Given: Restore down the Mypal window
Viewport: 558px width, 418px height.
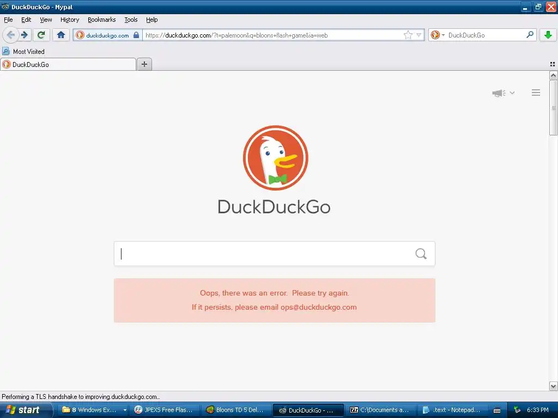Looking at the screenshot, I should click(x=538, y=7).
